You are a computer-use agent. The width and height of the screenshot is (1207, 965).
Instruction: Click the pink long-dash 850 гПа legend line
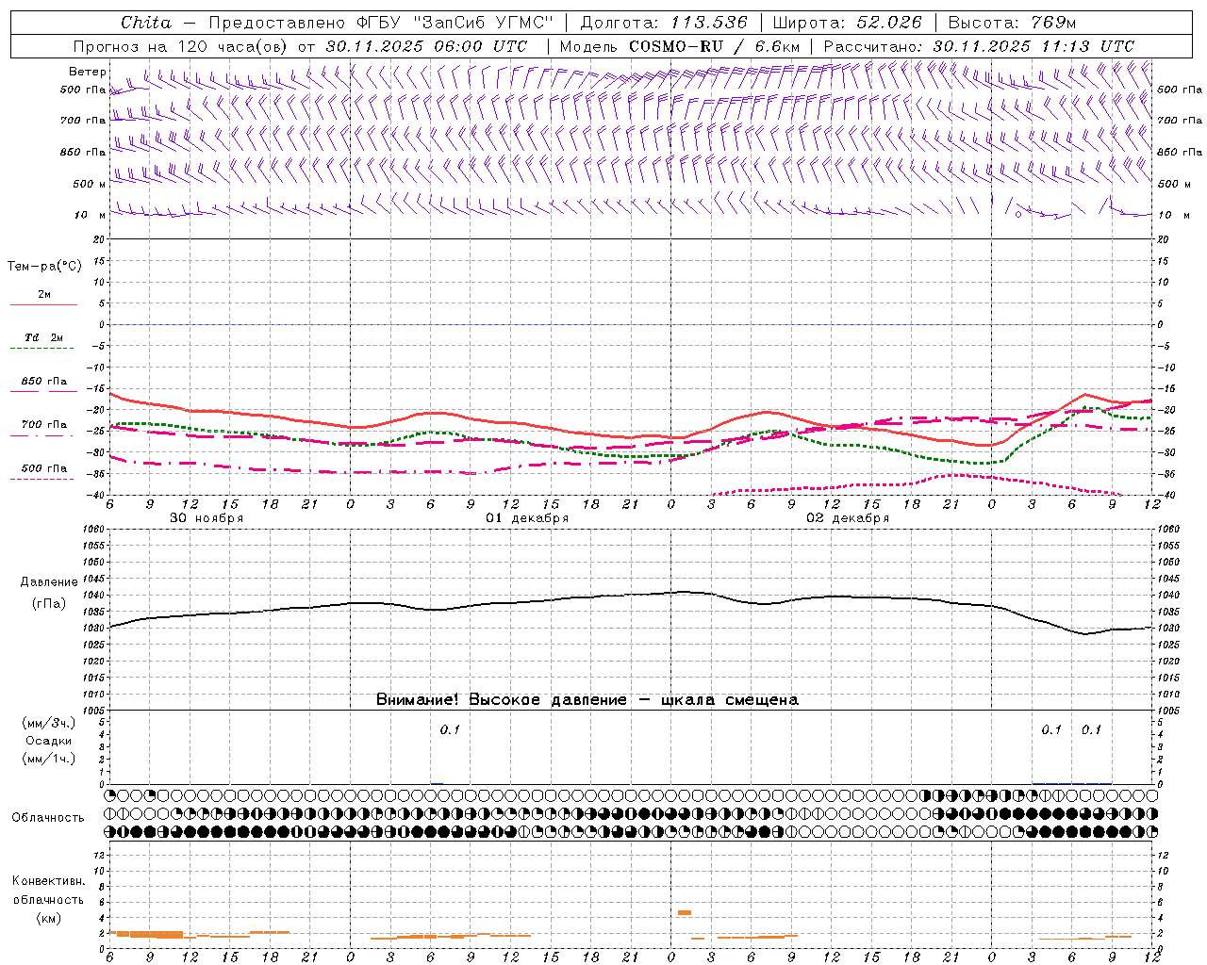coord(43,391)
